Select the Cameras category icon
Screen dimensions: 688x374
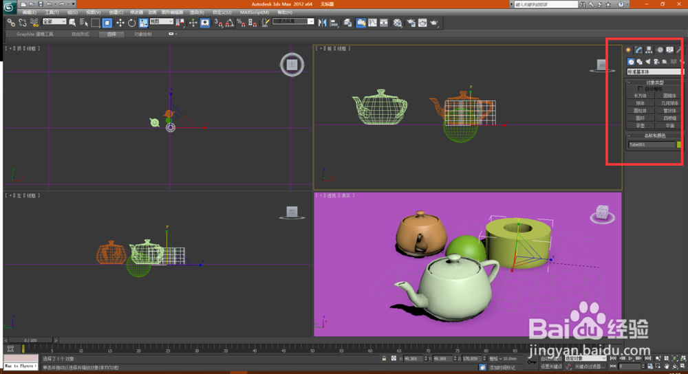tap(656, 62)
